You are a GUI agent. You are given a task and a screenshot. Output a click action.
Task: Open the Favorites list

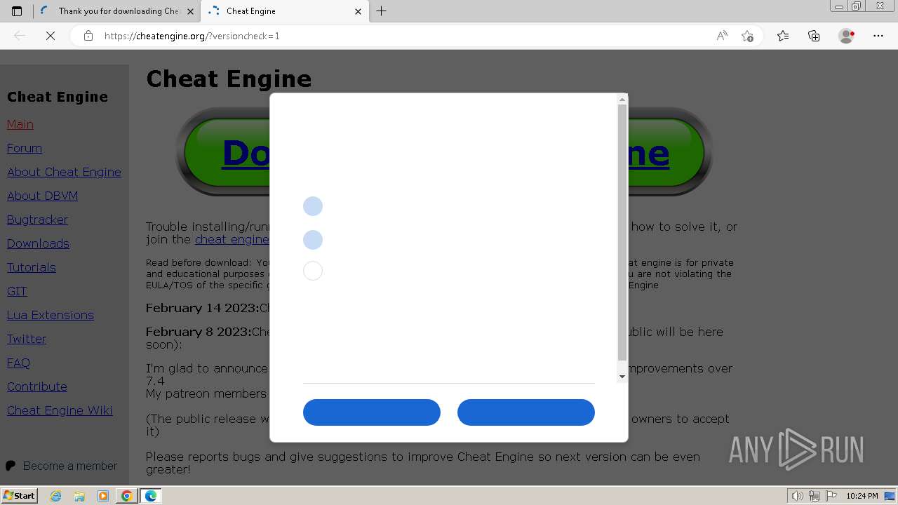point(783,36)
